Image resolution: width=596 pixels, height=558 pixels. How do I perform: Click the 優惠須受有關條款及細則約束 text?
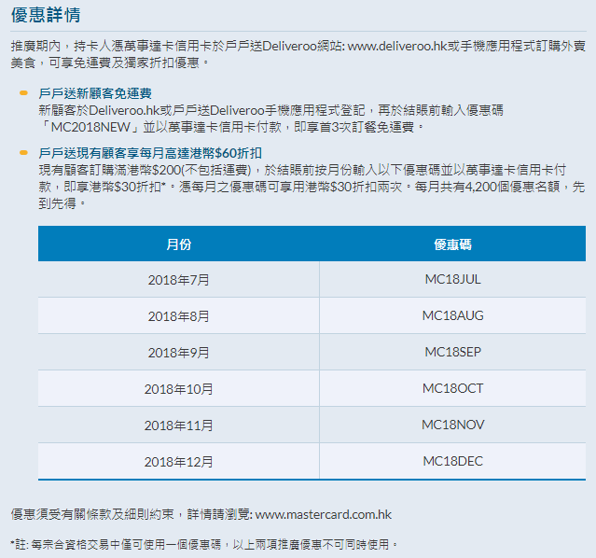[x=92, y=514]
